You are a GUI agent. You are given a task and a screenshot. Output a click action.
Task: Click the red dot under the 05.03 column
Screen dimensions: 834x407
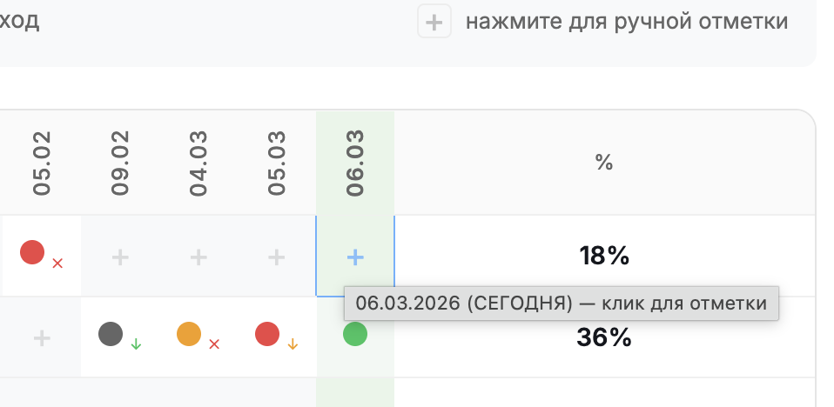click(267, 334)
